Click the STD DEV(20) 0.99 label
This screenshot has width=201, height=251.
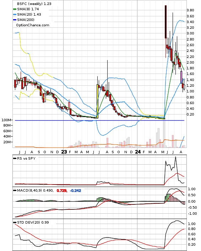33,222
